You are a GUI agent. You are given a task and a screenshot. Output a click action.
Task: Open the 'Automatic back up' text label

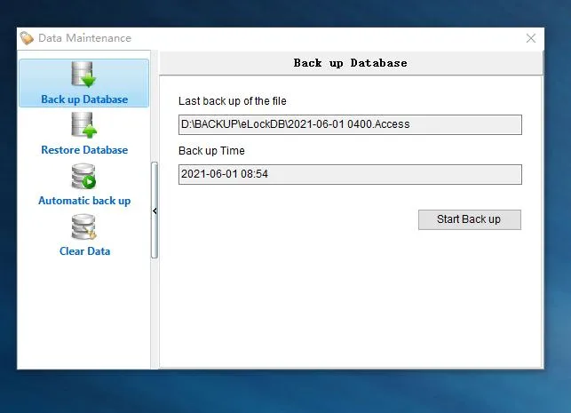pos(84,201)
